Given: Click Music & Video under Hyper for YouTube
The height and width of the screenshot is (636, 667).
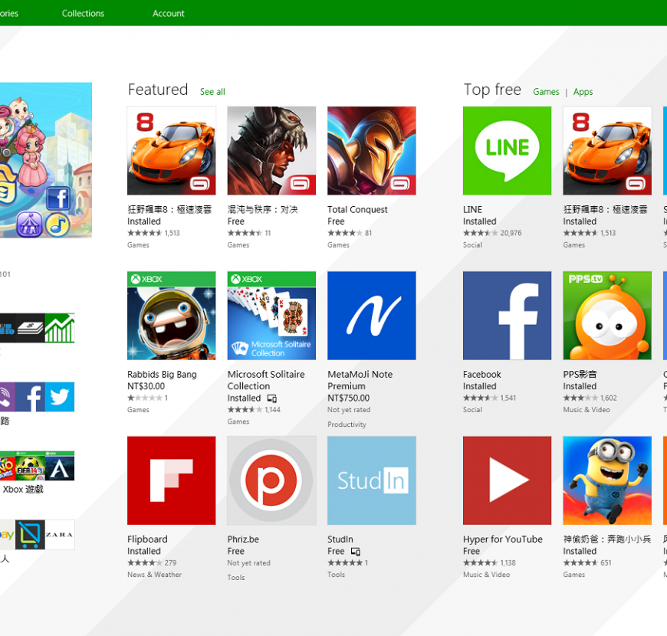Looking at the screenshot, I should pos(486,575).
